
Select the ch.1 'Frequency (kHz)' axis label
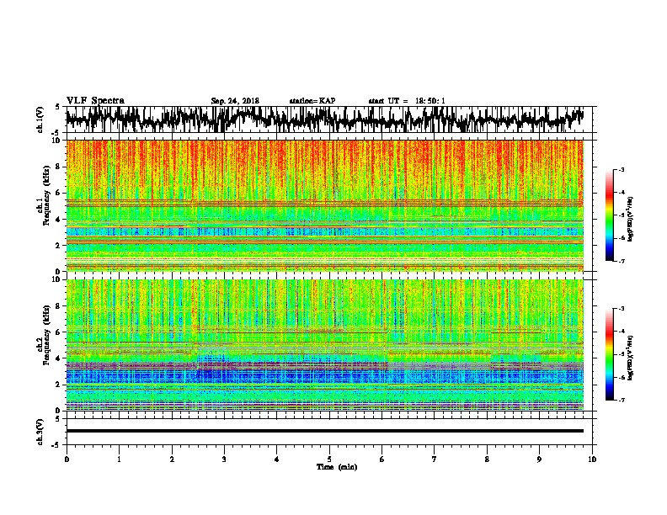click(x=46, y=195)
